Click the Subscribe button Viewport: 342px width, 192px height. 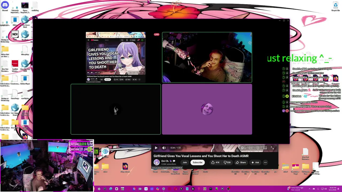click(197, 162)
